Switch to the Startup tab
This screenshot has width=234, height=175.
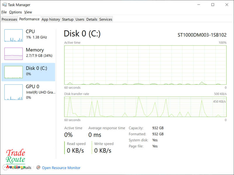(68, 19)
